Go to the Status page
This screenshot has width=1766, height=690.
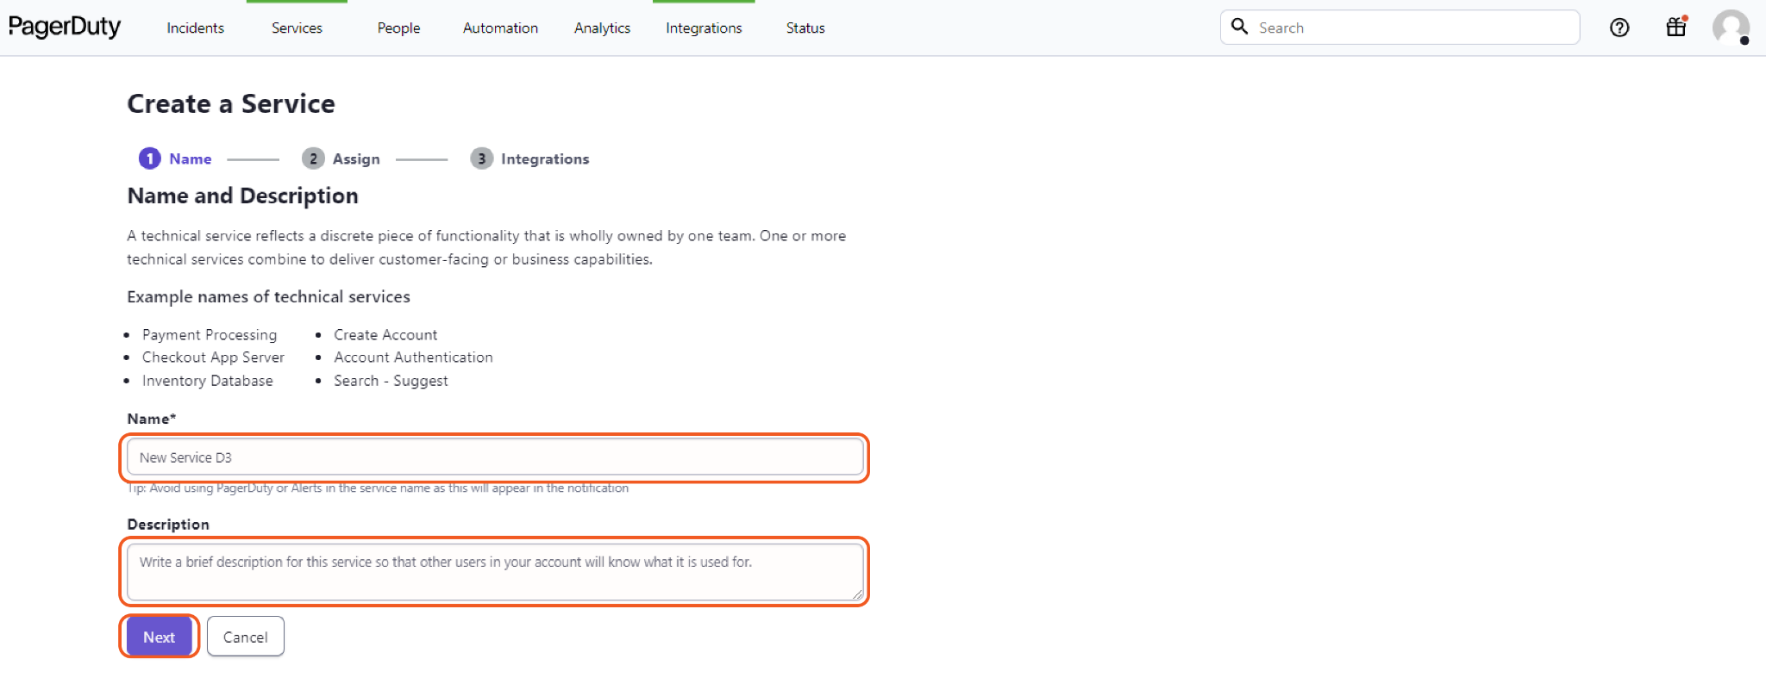pos(805,28)
